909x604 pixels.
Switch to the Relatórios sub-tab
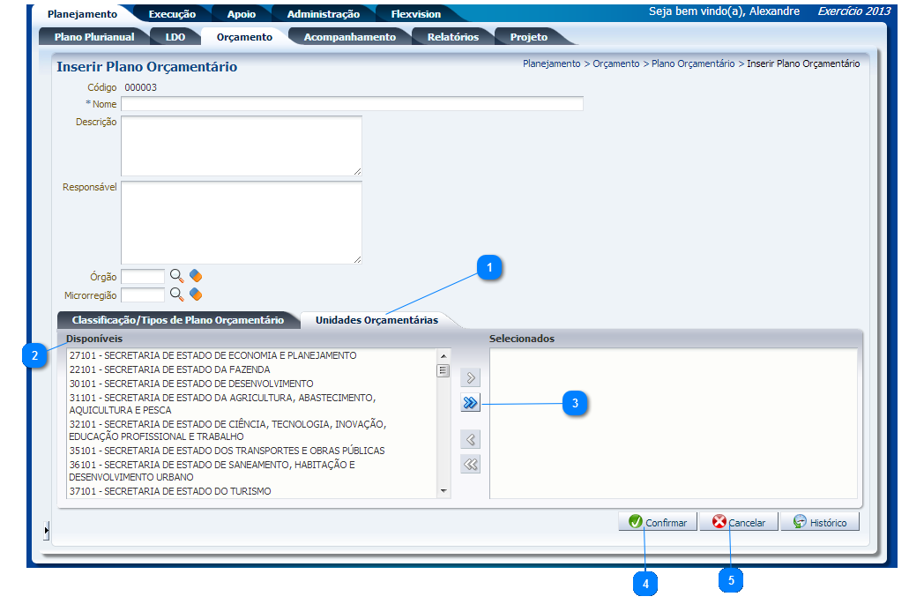[452, 37]
